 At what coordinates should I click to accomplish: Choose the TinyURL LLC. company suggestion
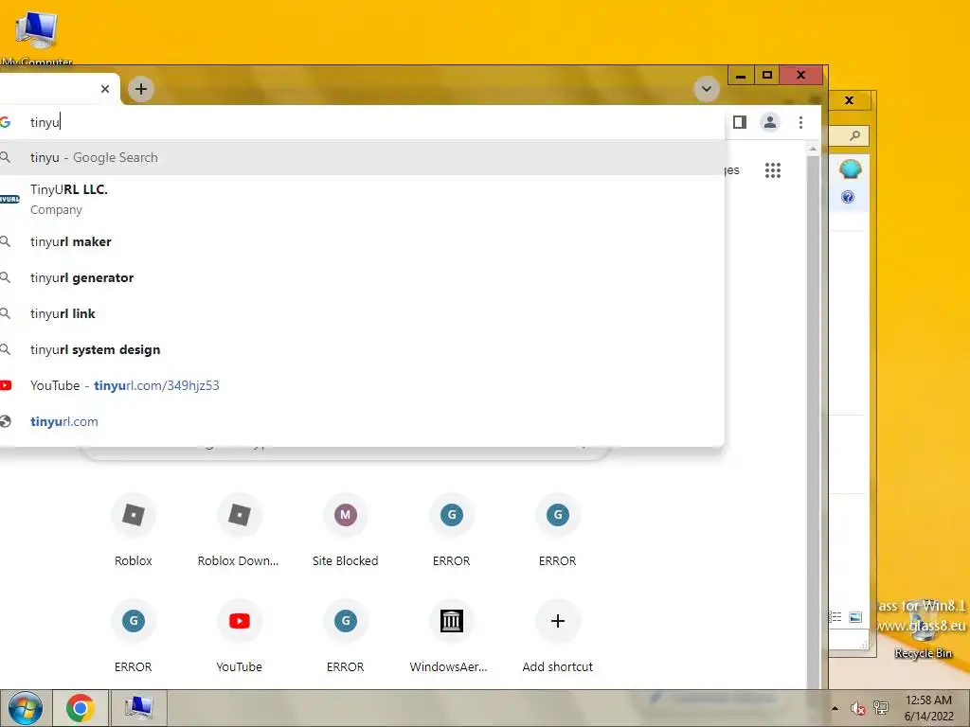[362, 199]
